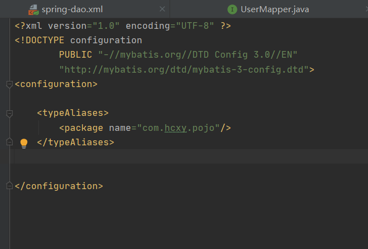The image size is (368, 249).
Task: Close the spring-dao.xml tab
Action: point(162,9)
